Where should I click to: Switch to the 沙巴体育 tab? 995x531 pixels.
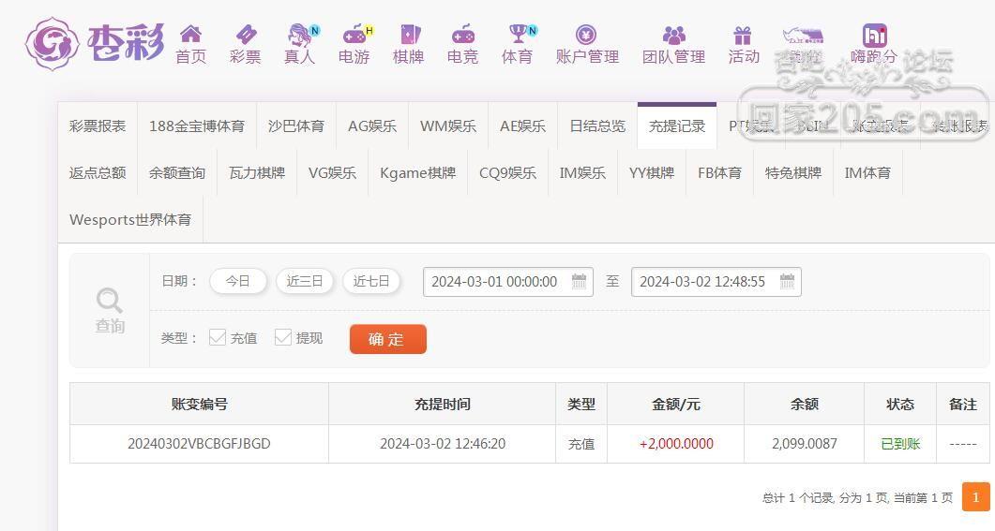pyautogui.click(x=296, y=126)
